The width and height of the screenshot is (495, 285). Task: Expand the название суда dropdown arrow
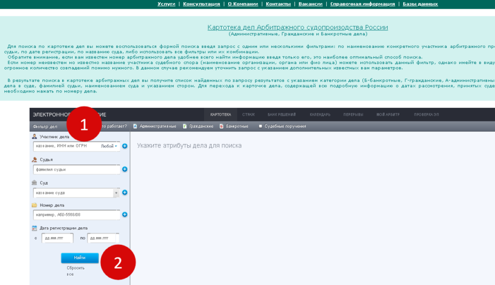[x=116, y=193]
